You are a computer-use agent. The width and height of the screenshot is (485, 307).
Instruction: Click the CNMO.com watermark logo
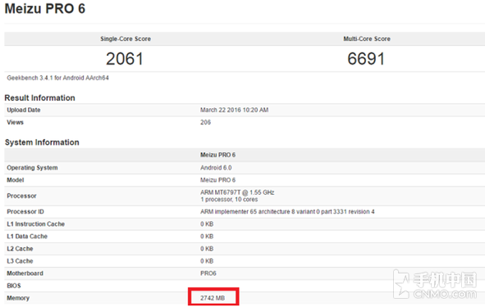coord(436,284)
